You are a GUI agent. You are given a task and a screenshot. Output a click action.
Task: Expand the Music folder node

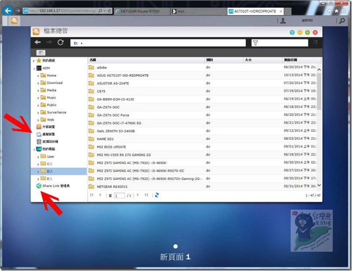38,98
